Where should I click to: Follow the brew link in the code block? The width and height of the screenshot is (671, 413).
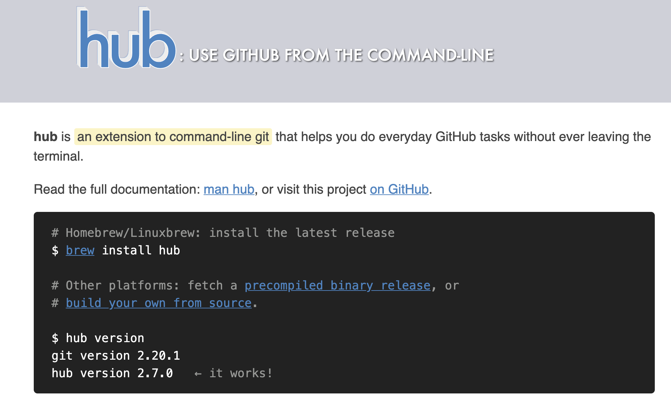[x=80, y=250]
